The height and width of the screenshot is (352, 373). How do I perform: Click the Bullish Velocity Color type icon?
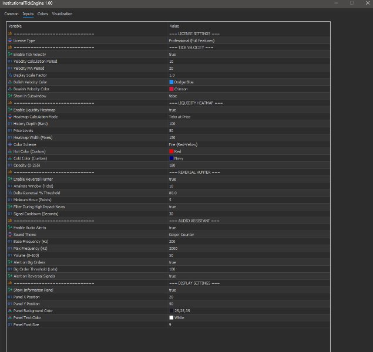[10, 82]
